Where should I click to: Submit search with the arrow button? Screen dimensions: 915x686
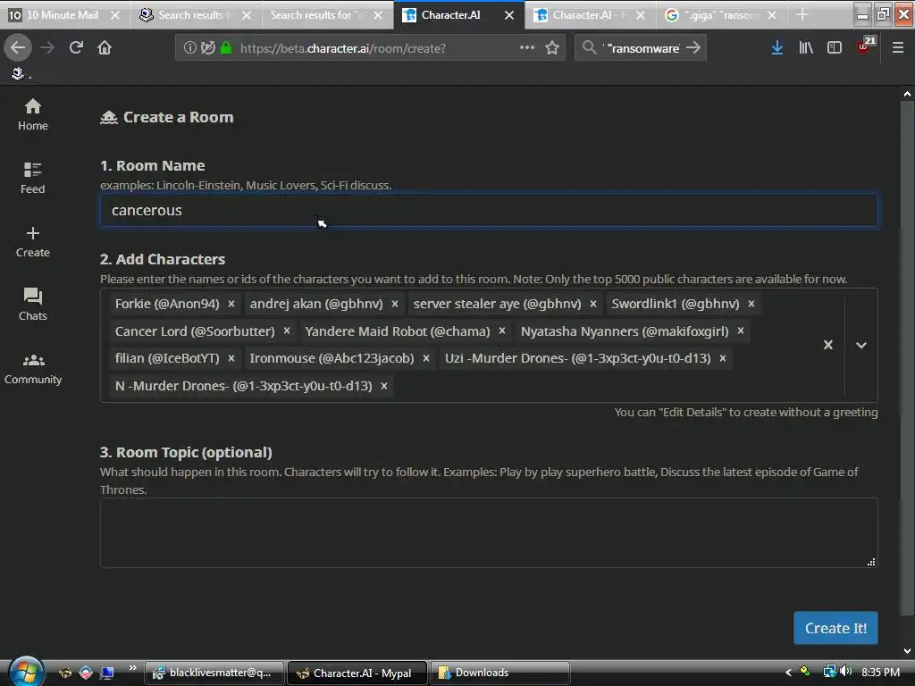click(x=693, y=48)
